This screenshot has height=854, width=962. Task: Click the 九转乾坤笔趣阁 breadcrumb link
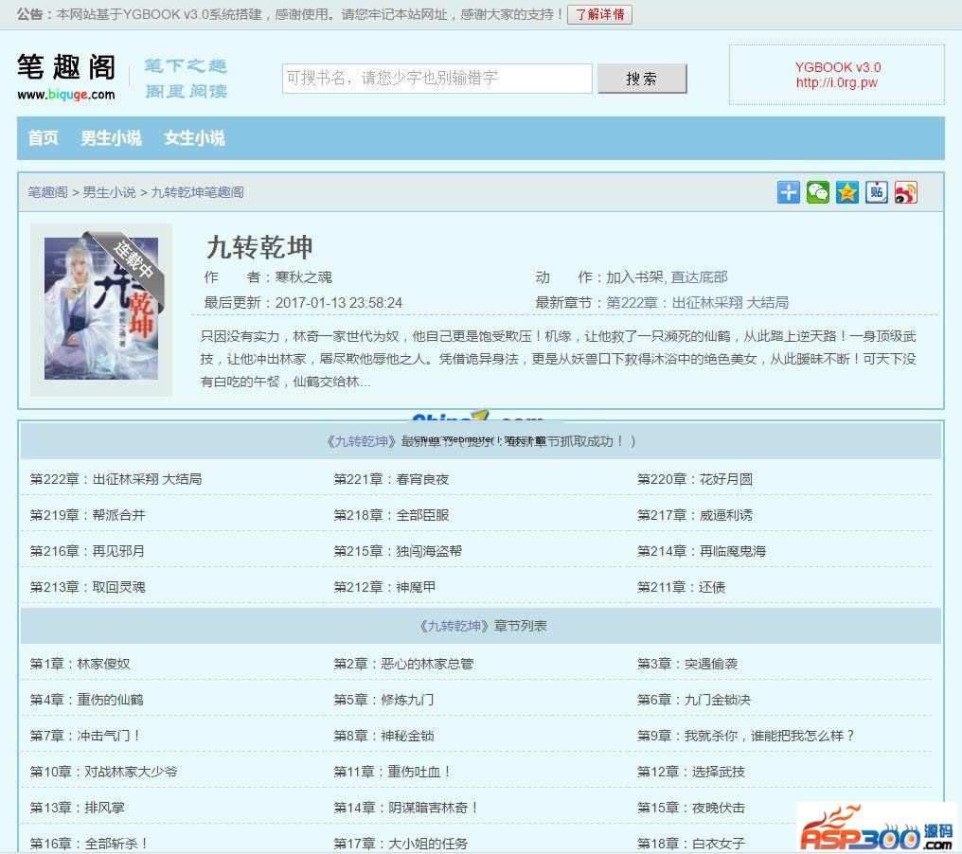(x=197, y=192)
